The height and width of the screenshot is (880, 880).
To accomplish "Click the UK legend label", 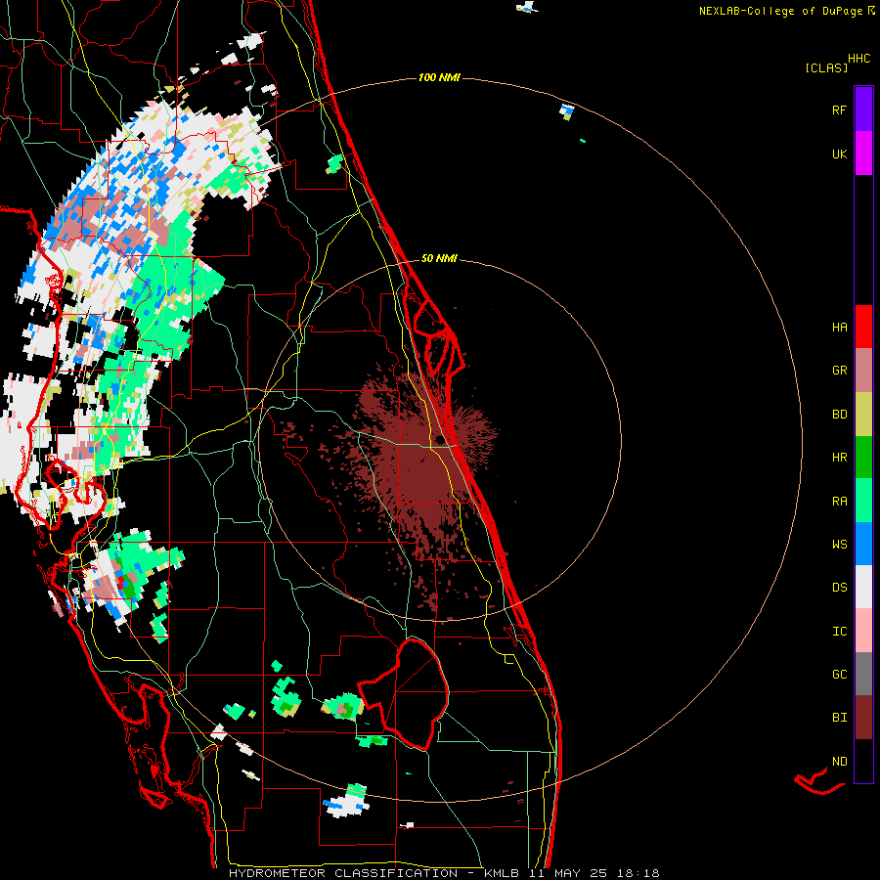I will [x=839, y=154].
